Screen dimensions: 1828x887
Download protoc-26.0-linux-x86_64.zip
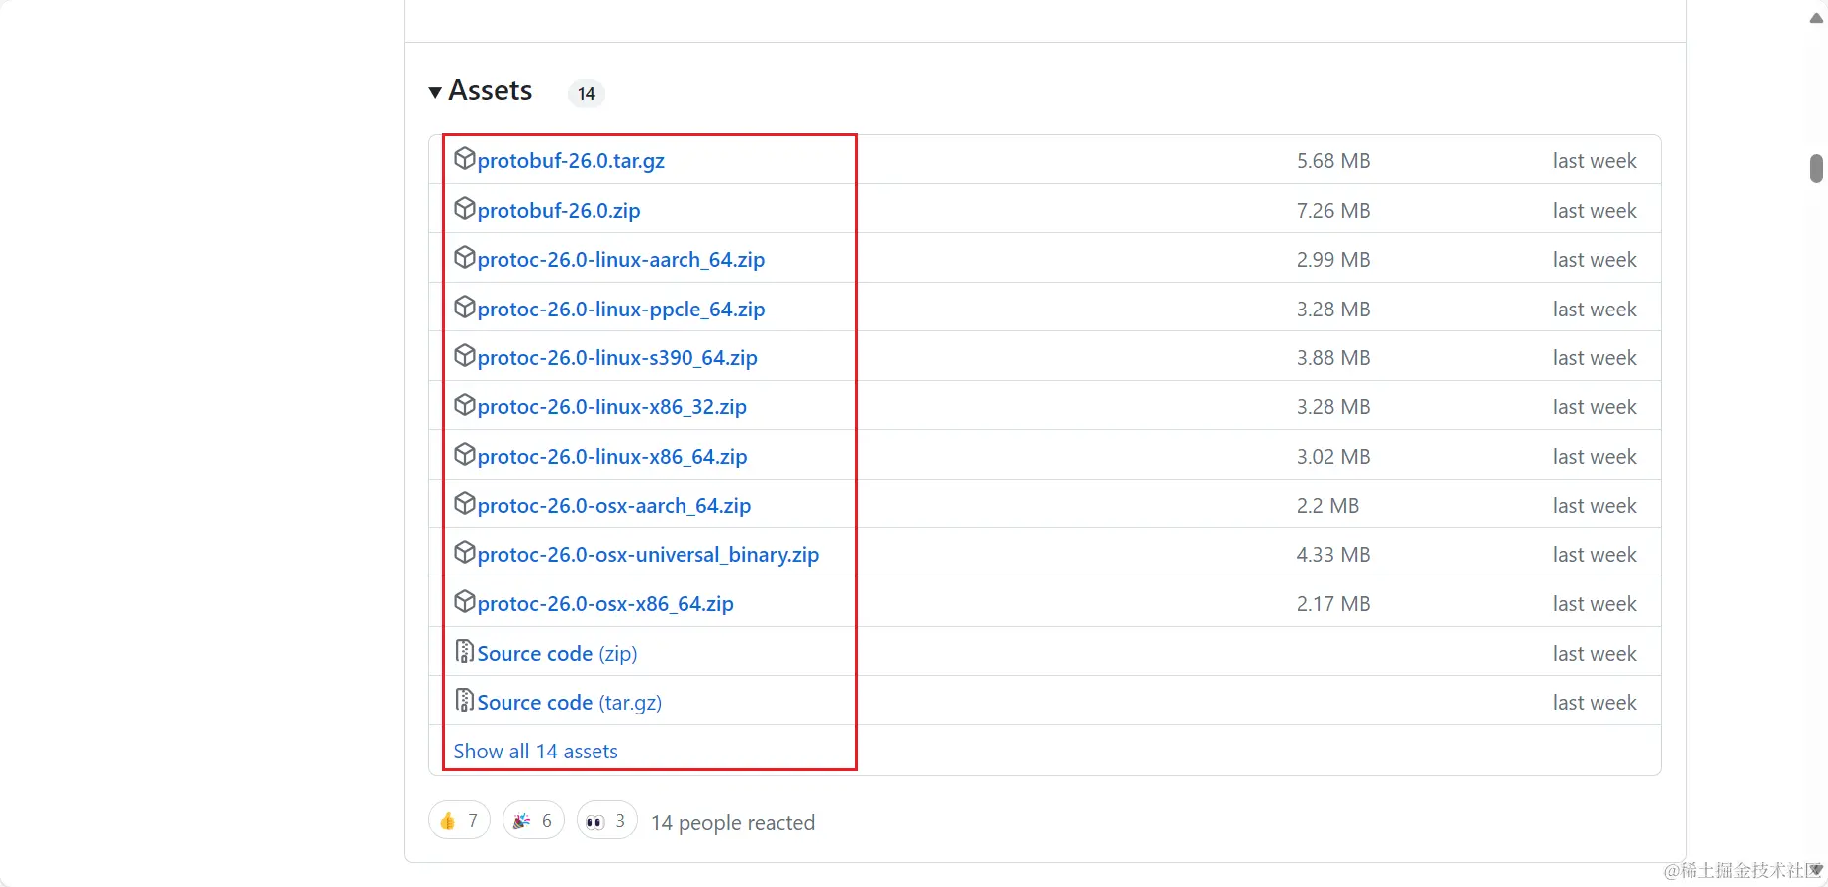pos(612,457)
